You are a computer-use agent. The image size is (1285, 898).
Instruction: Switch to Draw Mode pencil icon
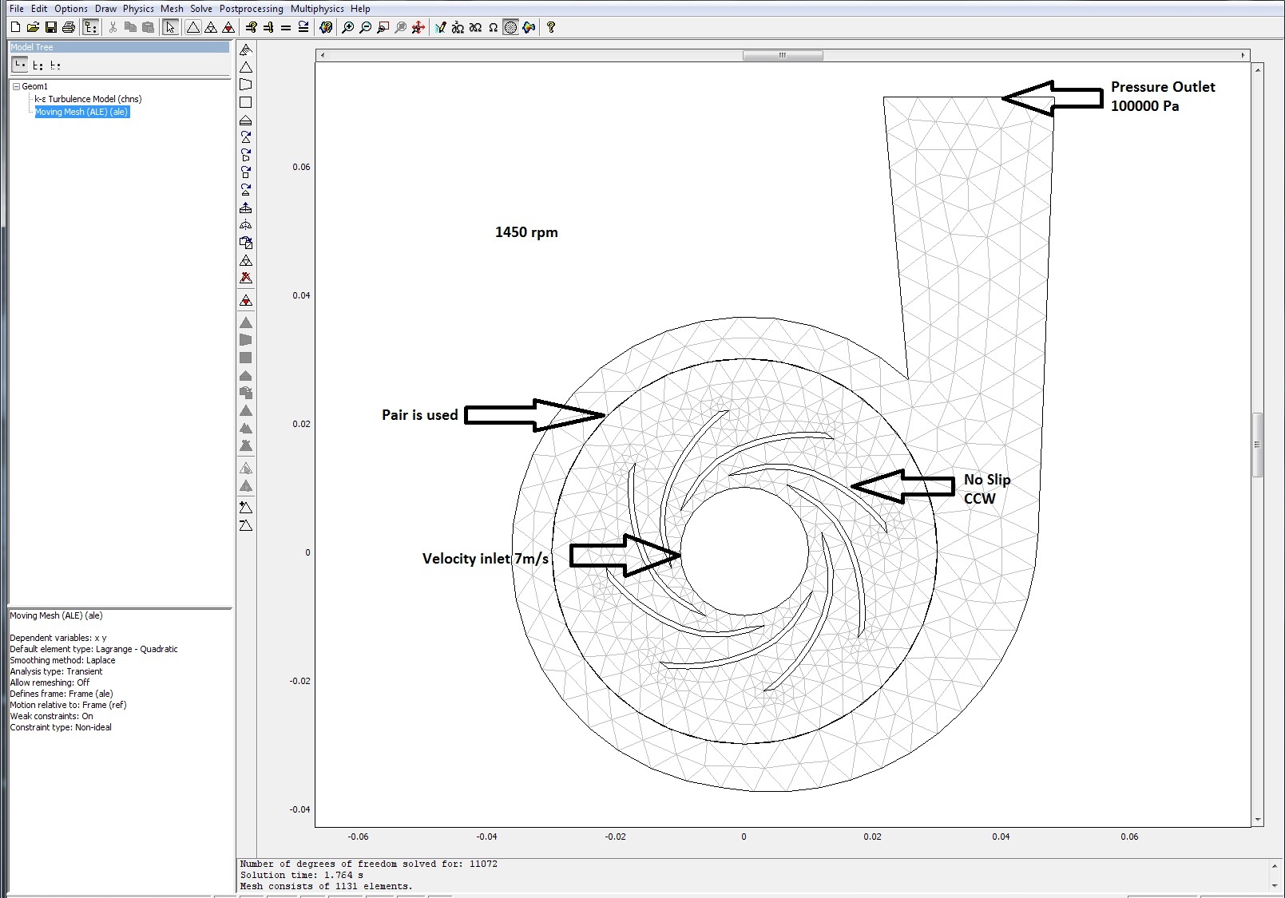pos(441,27)
